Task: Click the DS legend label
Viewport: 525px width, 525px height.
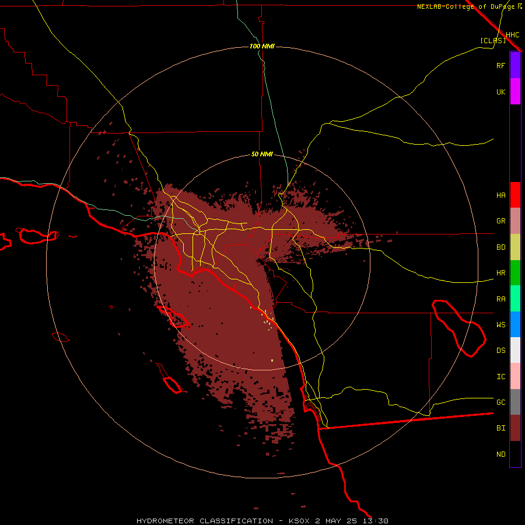Action: pyautogui.click(x=501, y=351)
